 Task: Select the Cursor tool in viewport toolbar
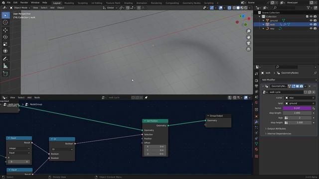click(x=5, y=22)
